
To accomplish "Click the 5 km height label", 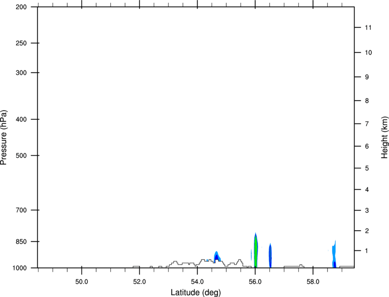I will tap(367, 168).
